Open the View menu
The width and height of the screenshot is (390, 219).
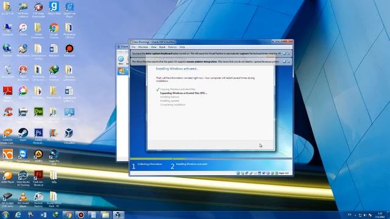tap(154, 47)
